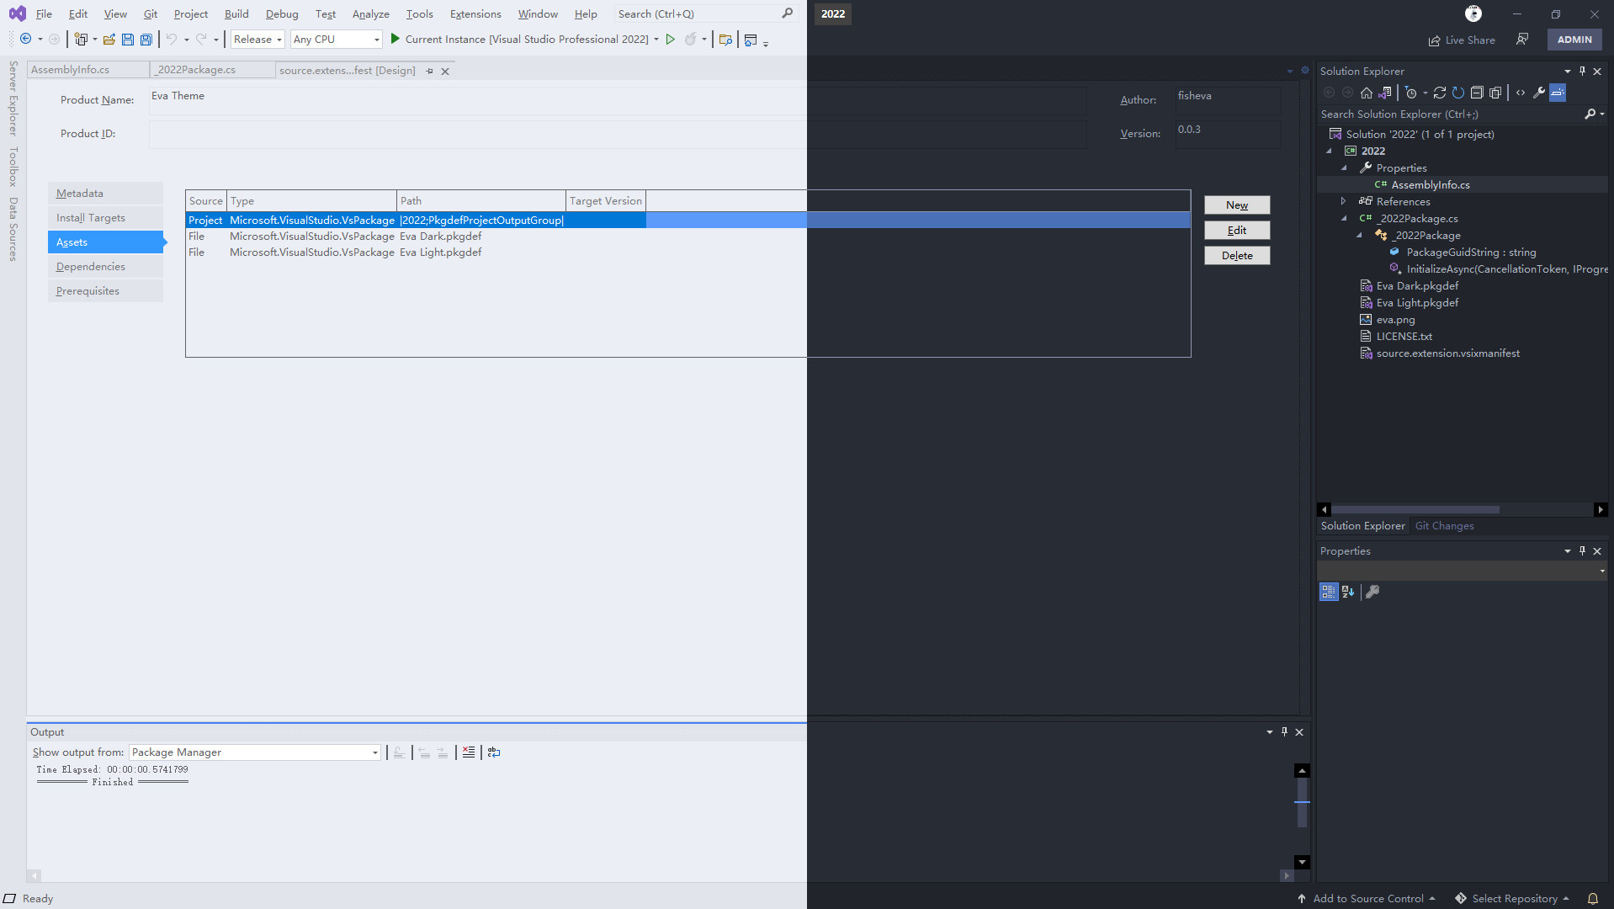Open the Any CPU platform dropdown
Screen dimensions: 1614x909
click(337, 40)
